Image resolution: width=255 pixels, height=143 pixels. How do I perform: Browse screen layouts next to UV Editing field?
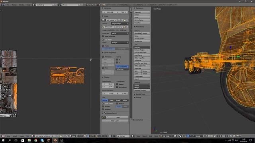34,5
